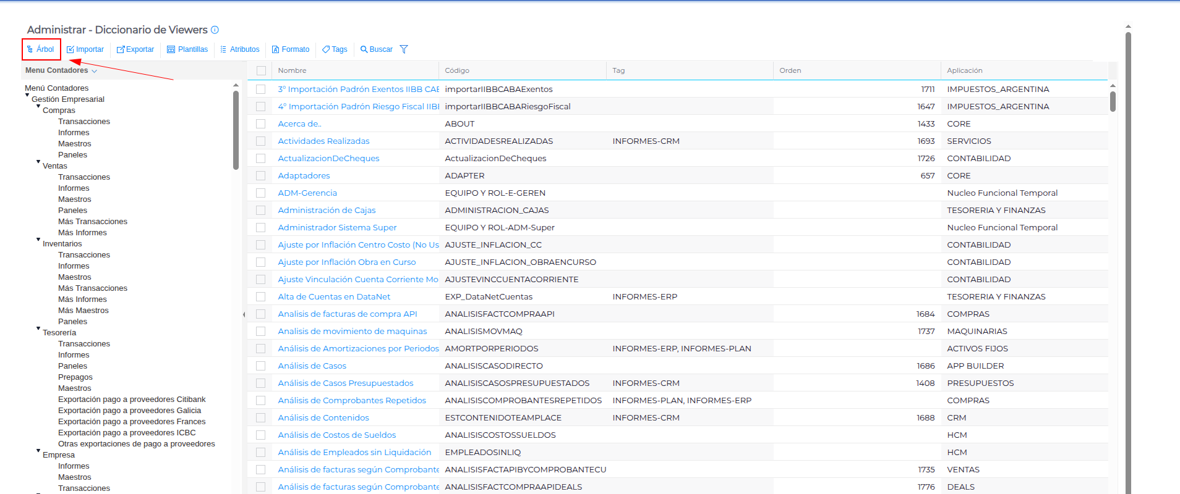
Task: Toggle the select-all checkbox in the table header
Action: pyautogui.click(x=261, y=70)
